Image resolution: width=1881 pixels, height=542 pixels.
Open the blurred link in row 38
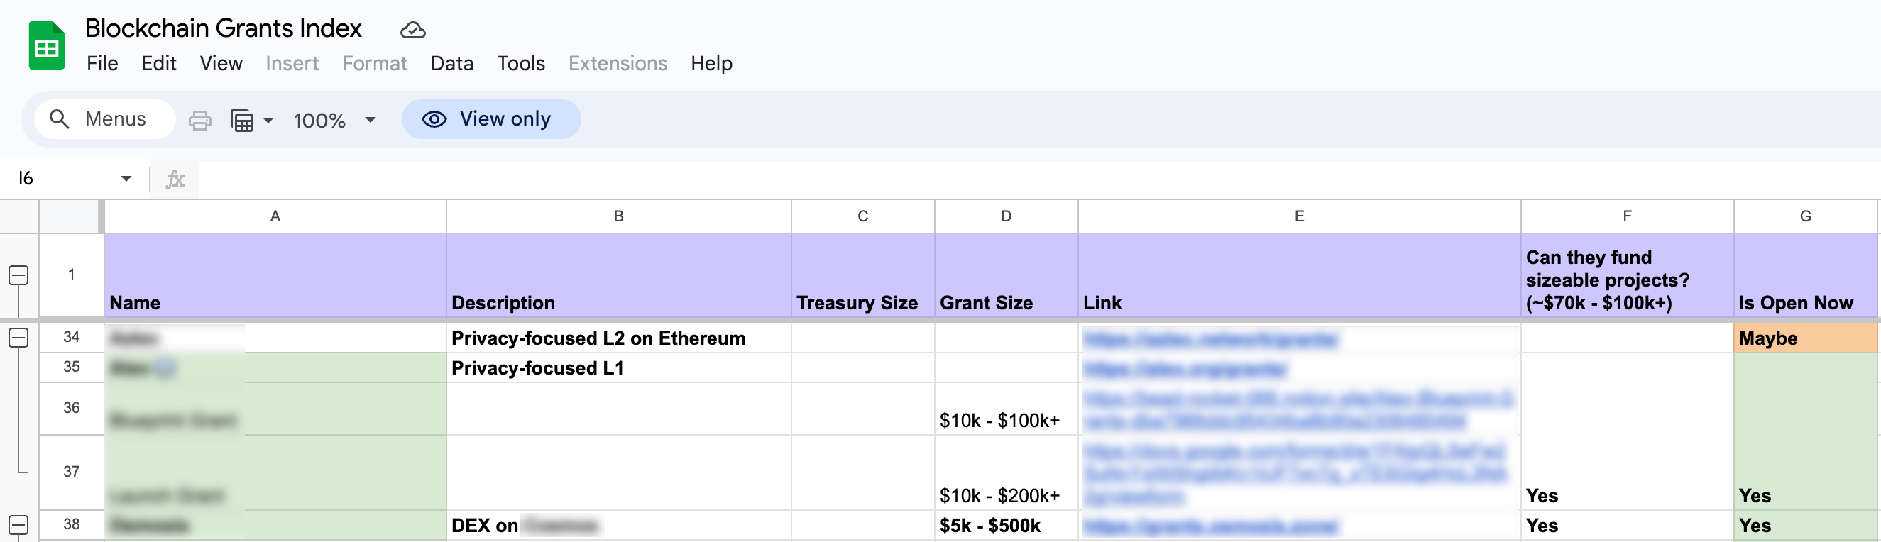[1210, 526]
